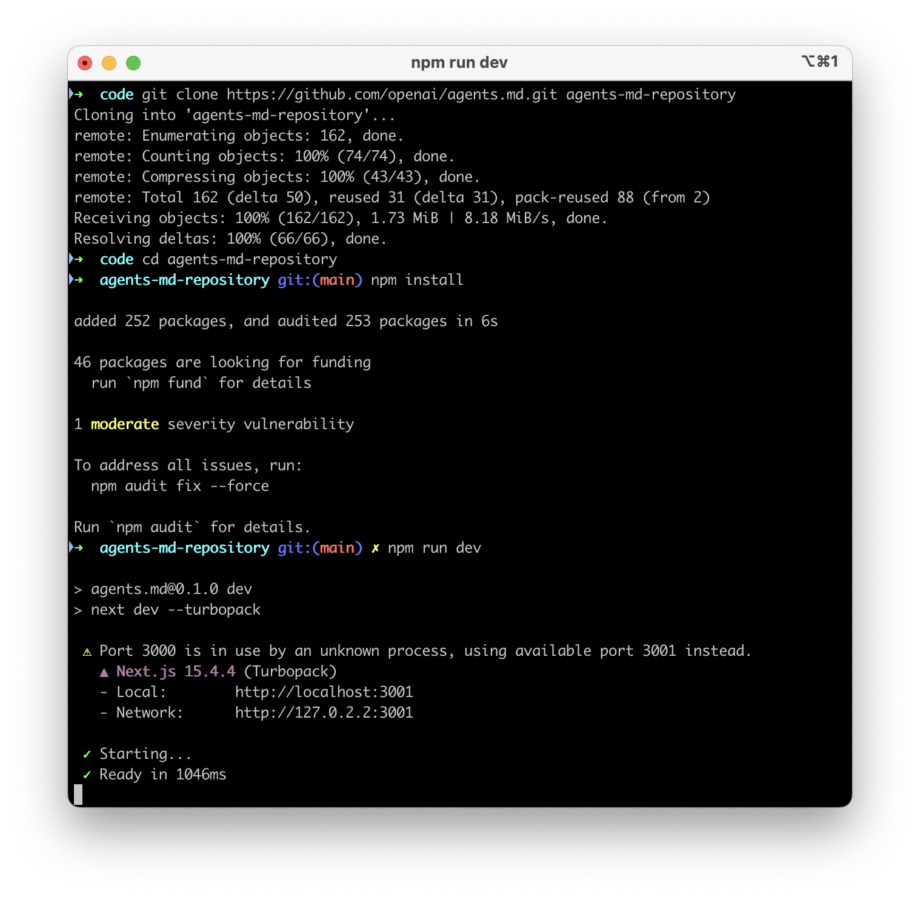Viewport: 920px width, 897px height.
Task: Click the yellow warning icon beside Port 3000
Action: click(x=87, y=652)
